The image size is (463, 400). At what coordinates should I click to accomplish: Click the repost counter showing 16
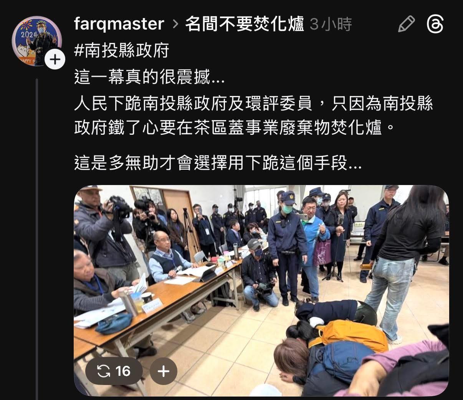(114, 371)
